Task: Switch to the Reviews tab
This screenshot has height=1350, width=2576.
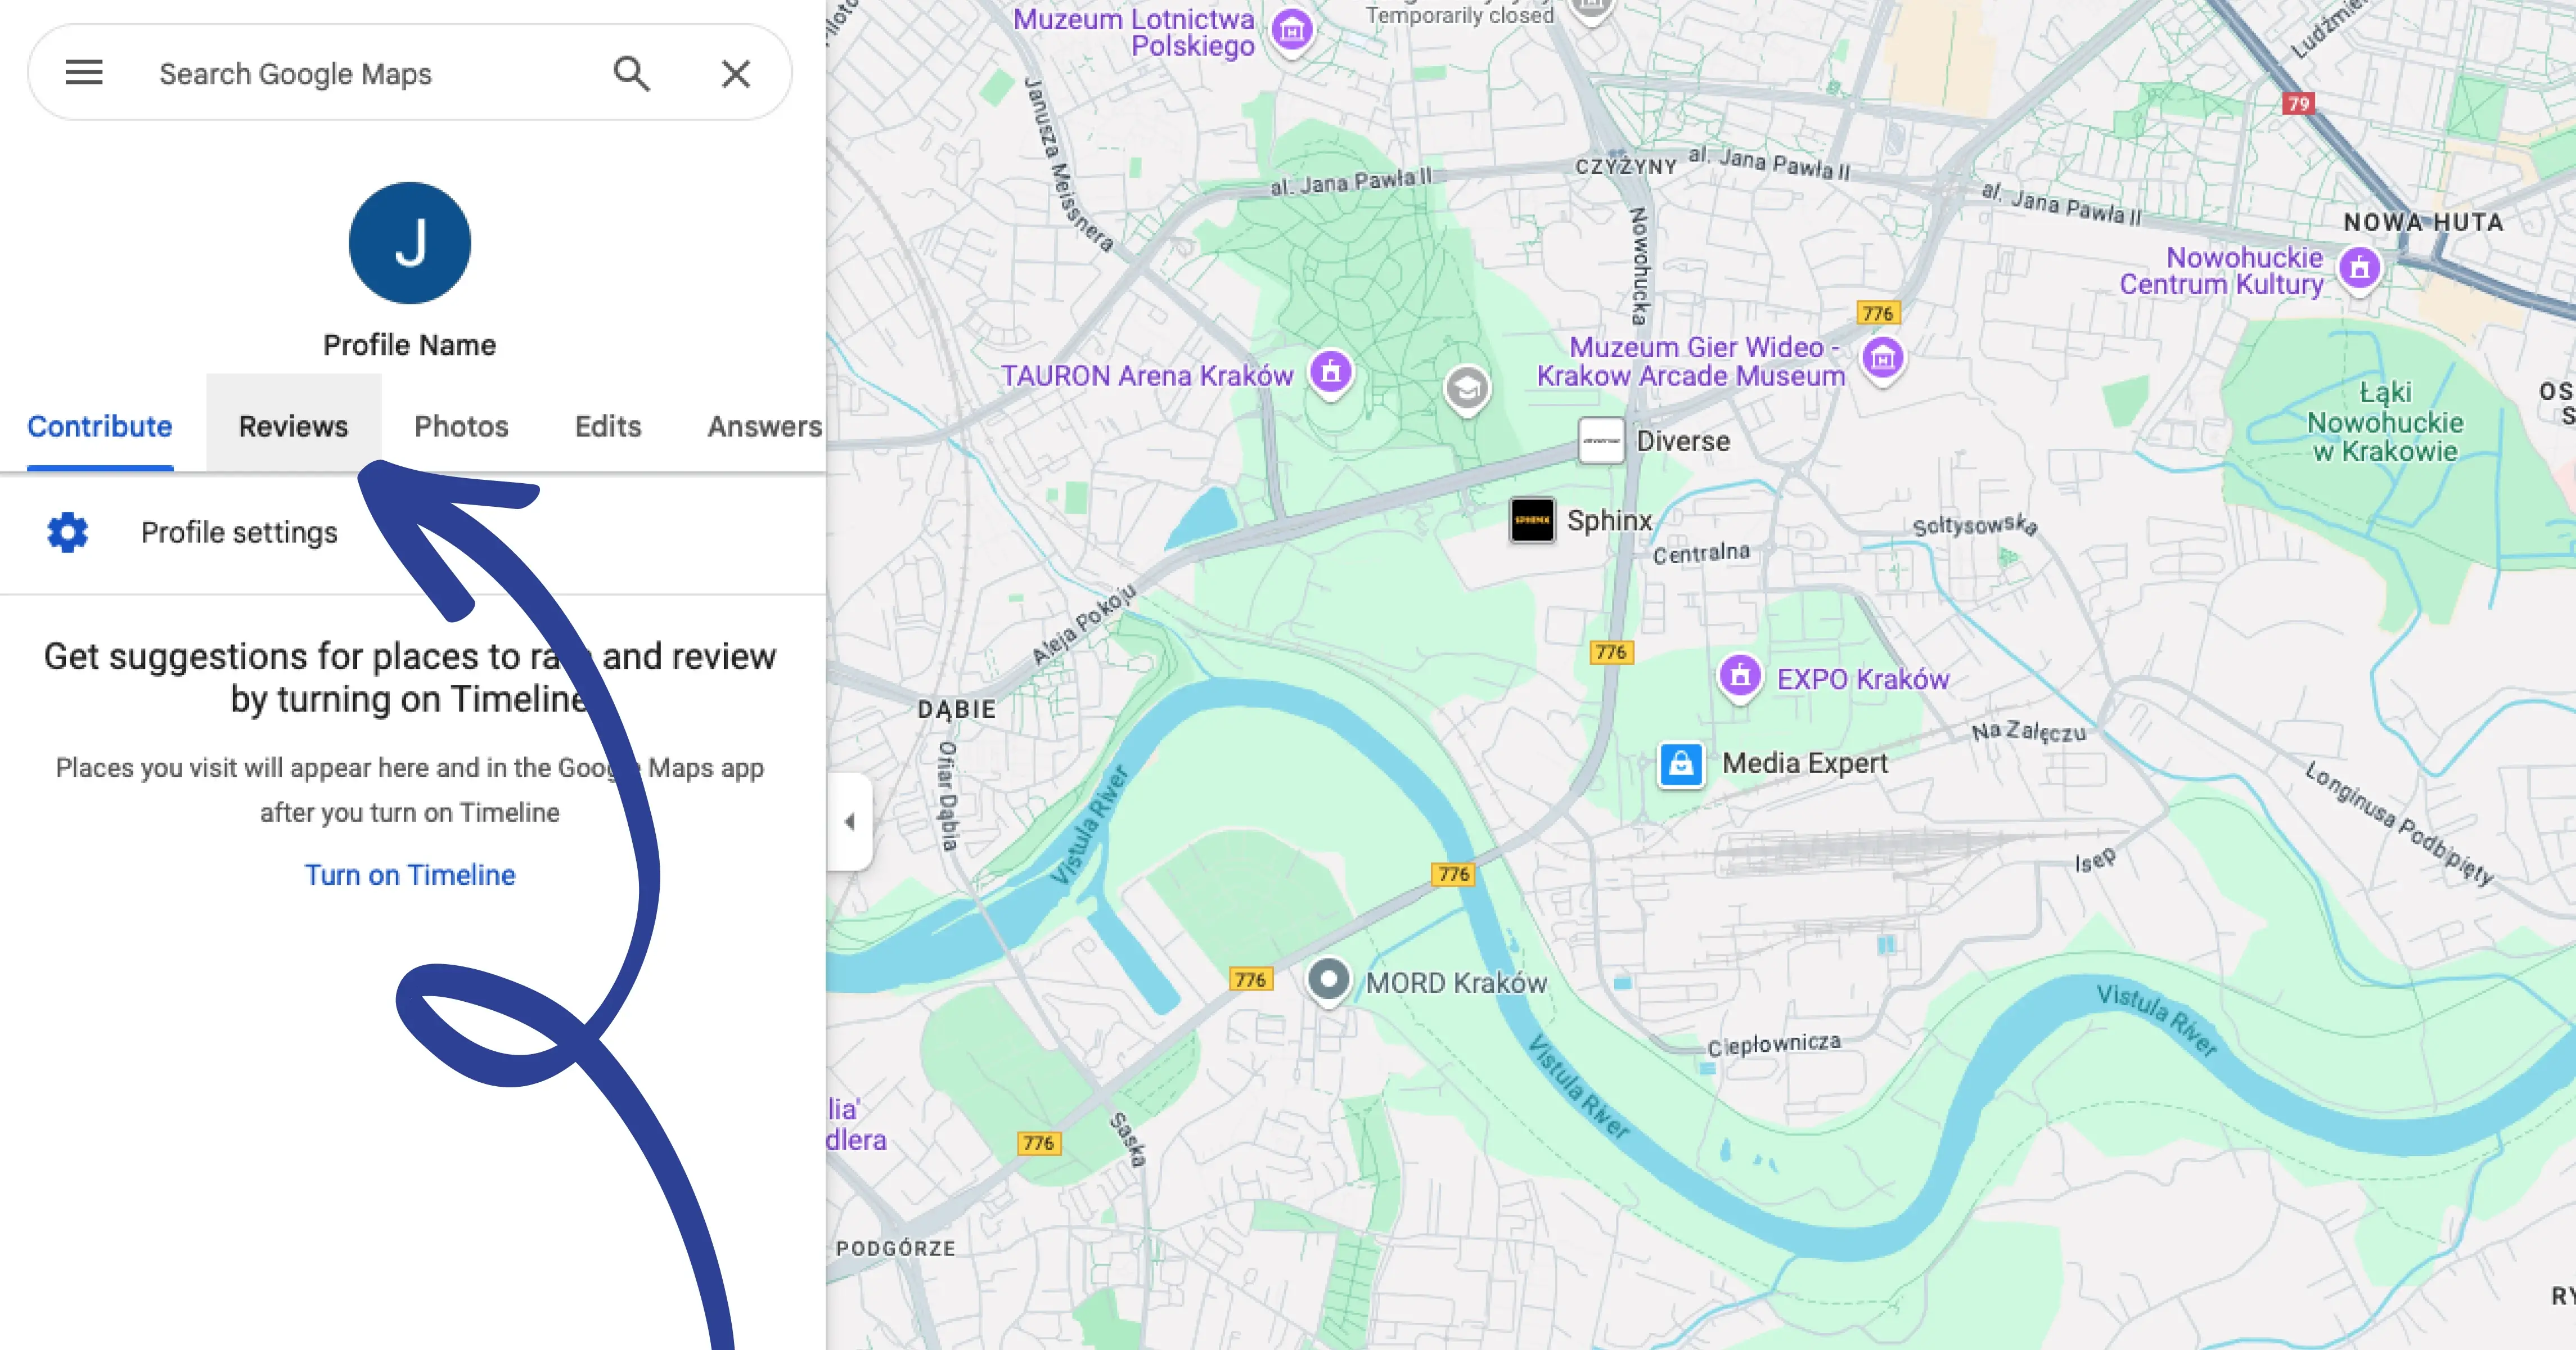Action: 293,426
